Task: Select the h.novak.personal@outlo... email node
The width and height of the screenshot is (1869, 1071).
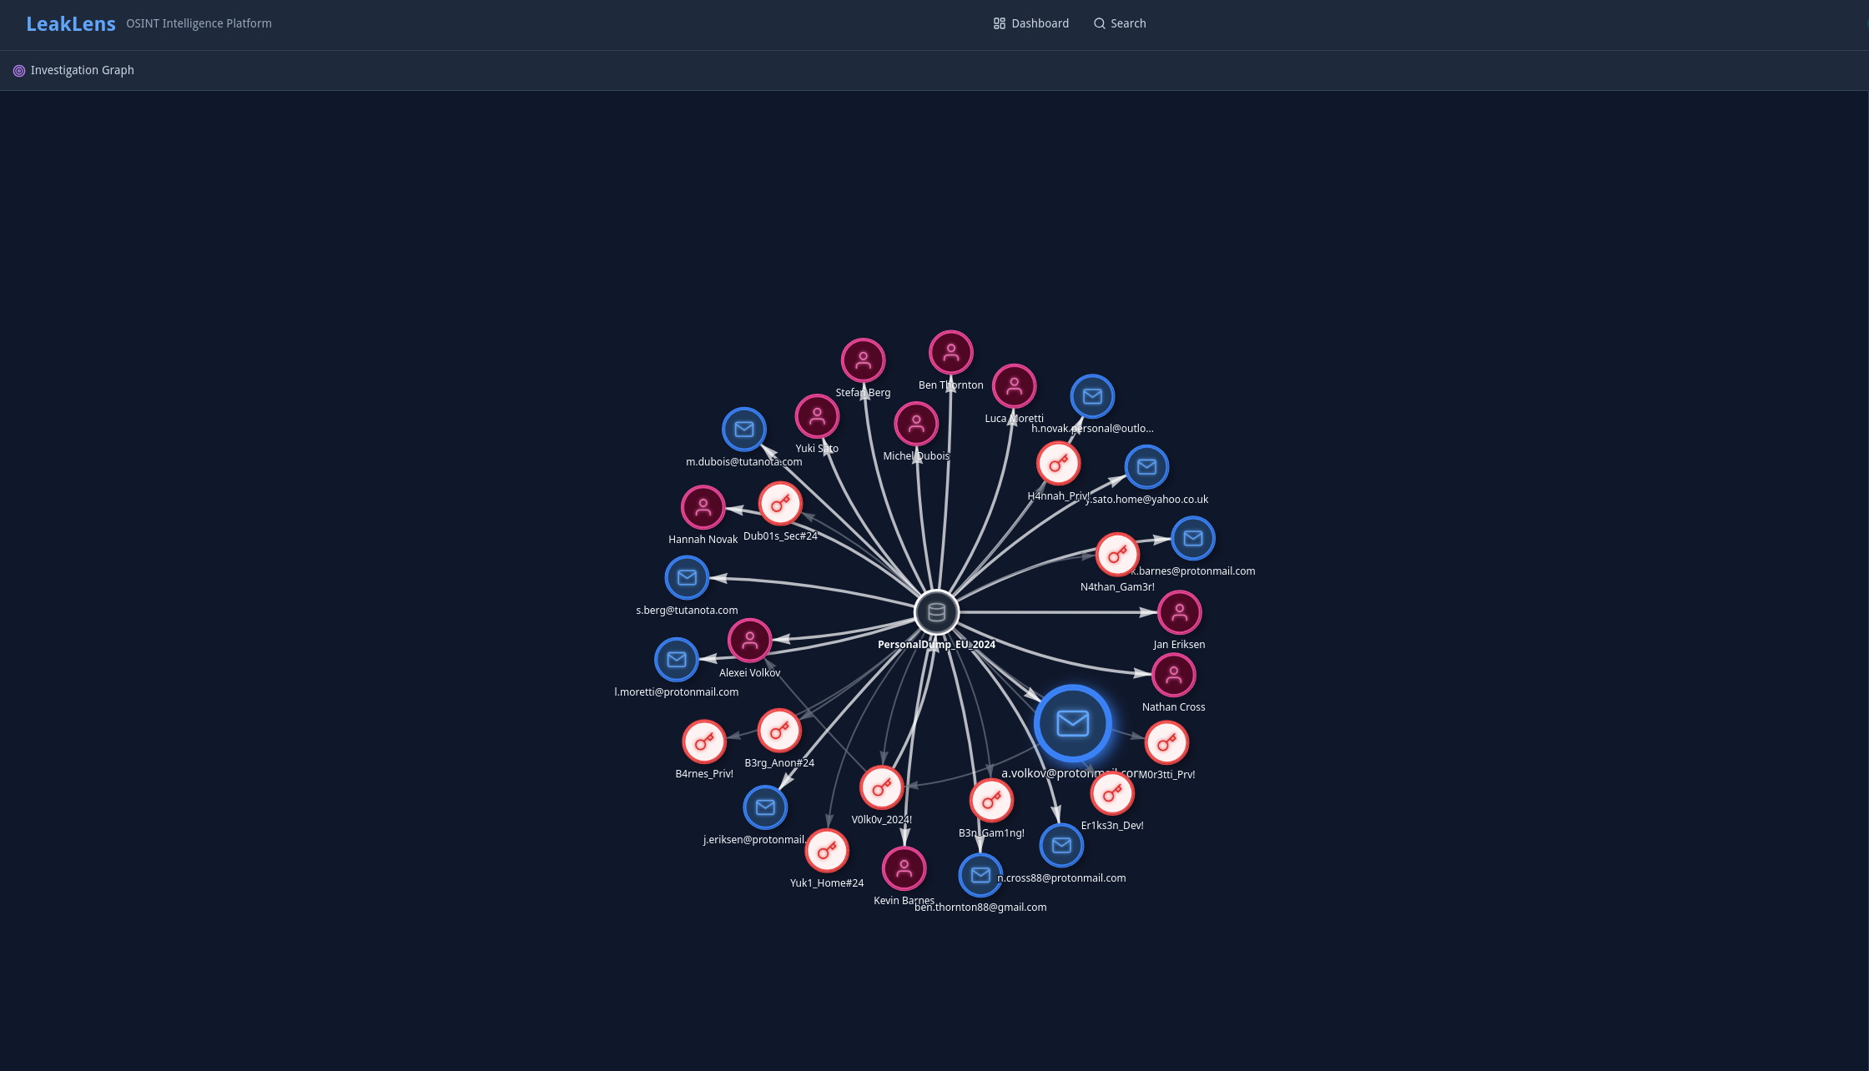Action: click(1092, 396)
